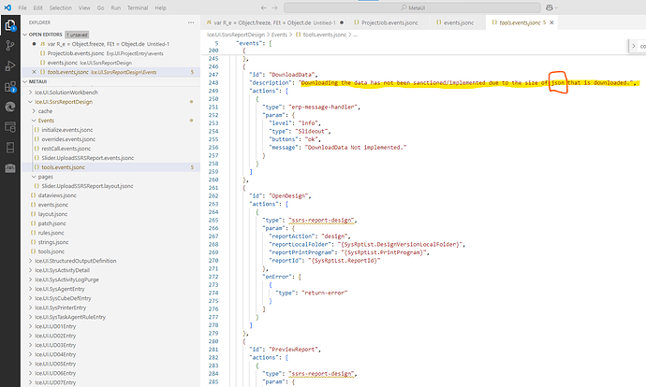Open initialize.events.jsonc file

tap(66, 130)
